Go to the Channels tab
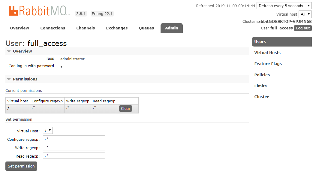The image size is (316, 172). click(86, 28)
